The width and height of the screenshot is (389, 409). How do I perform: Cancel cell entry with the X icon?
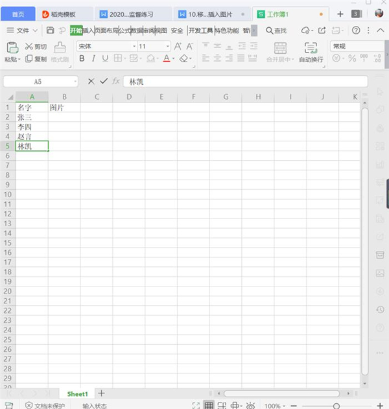91,82
